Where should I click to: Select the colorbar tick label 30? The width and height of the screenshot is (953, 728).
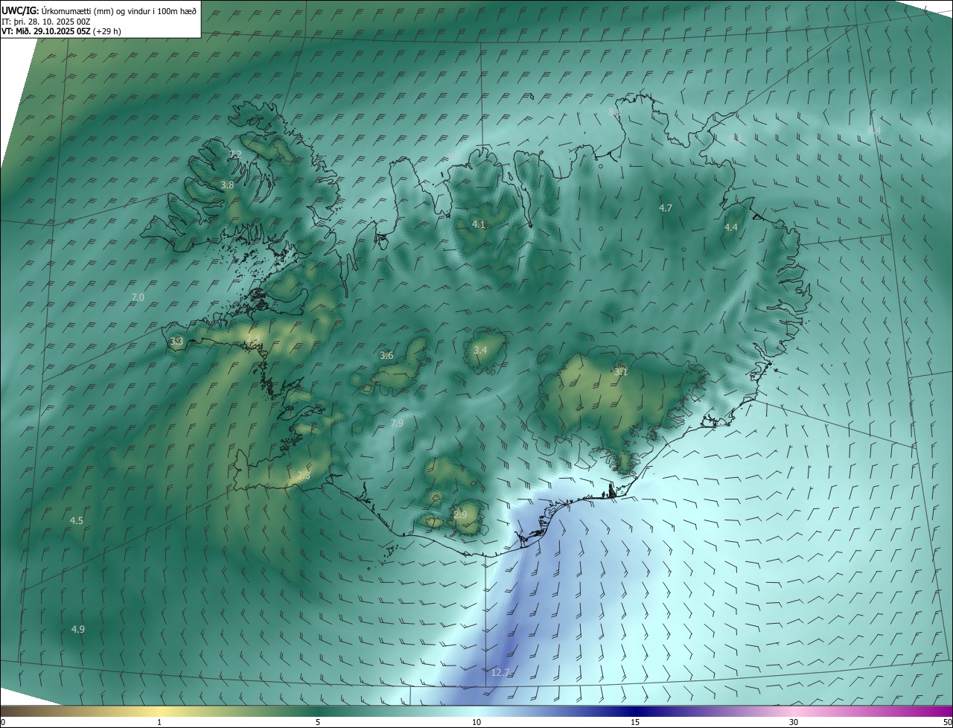point(794,722)
